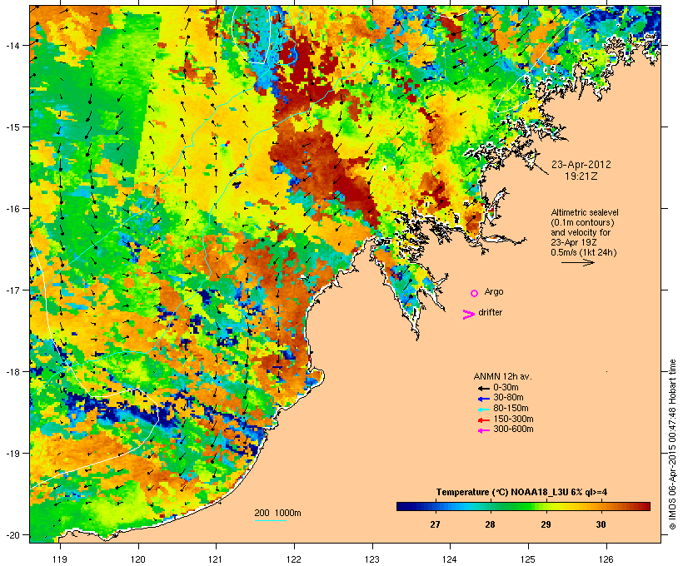
Task: Click the time text 19:21Z
Action: (x=581, y=176)
